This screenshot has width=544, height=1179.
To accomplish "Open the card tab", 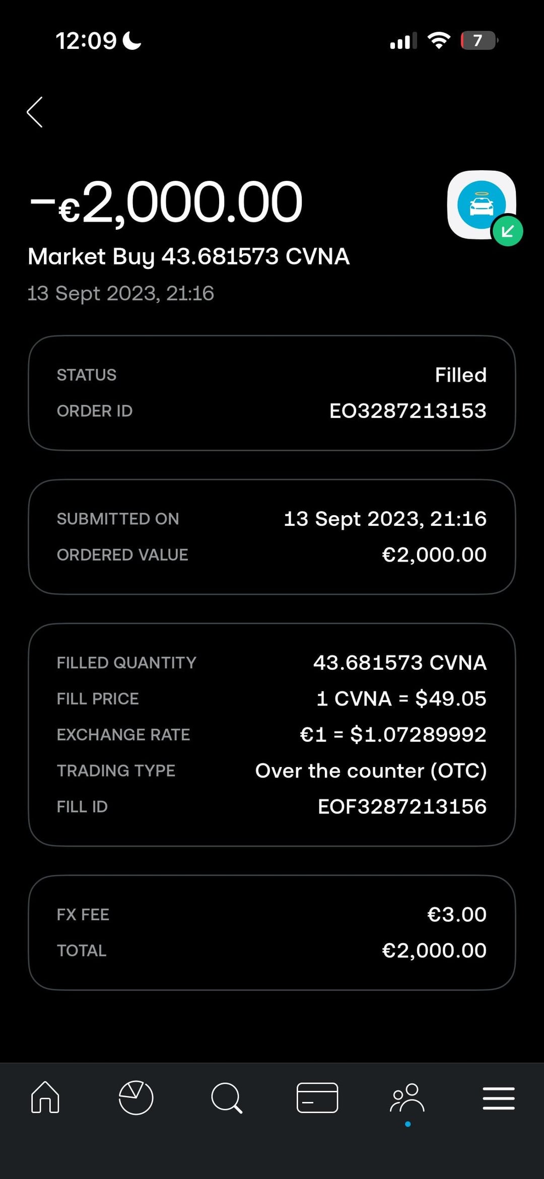I will point(317,1097).
